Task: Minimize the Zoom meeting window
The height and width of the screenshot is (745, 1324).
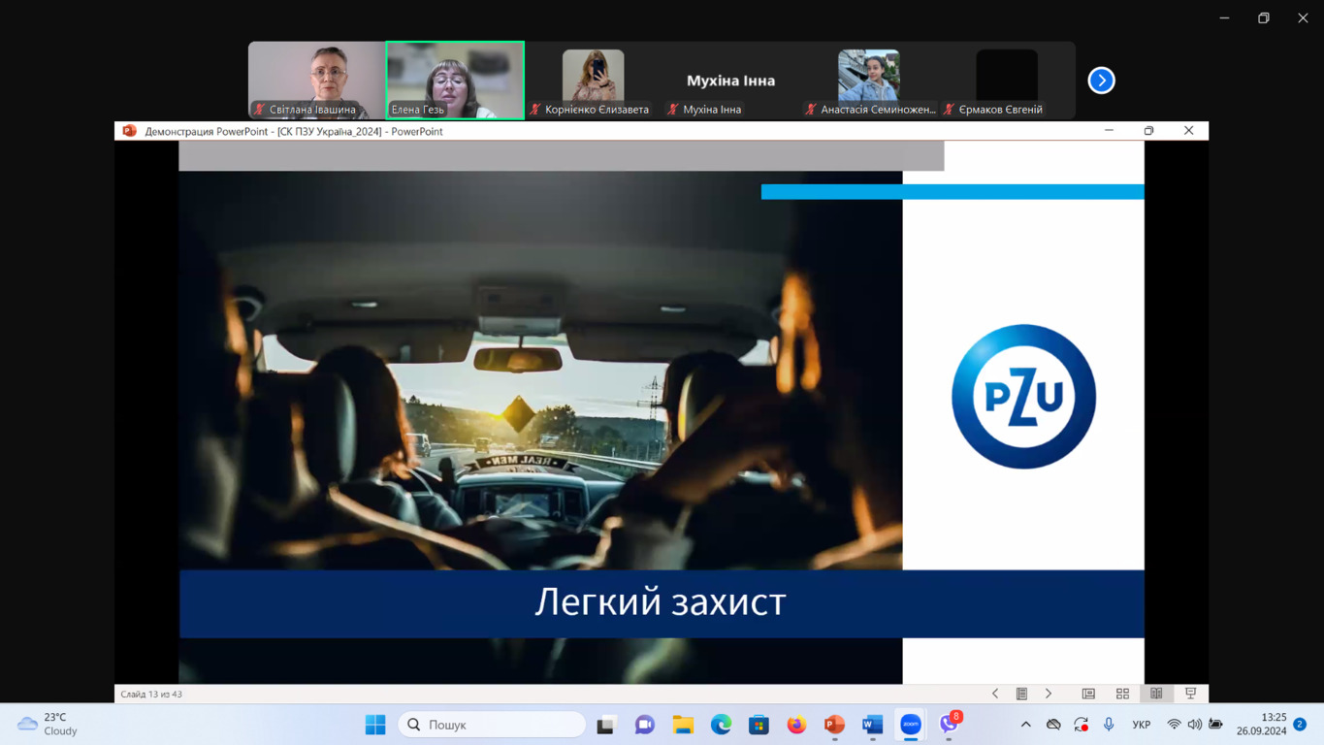Action: 1225,17
